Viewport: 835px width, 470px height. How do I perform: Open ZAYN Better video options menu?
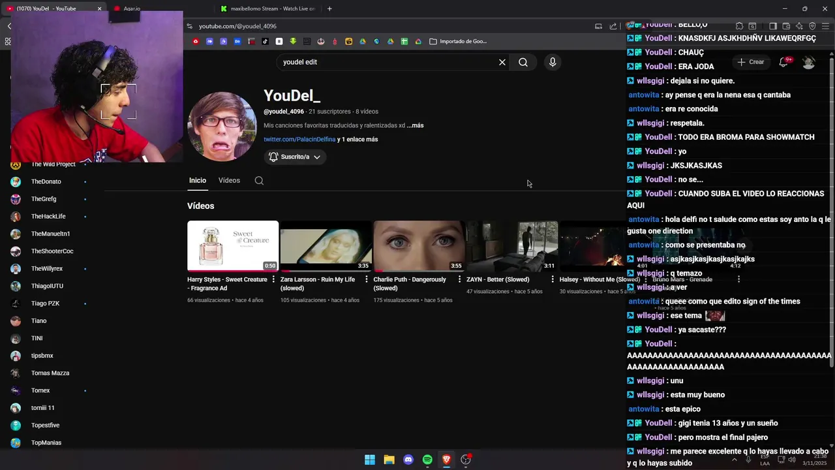click(x=553, y=279)
